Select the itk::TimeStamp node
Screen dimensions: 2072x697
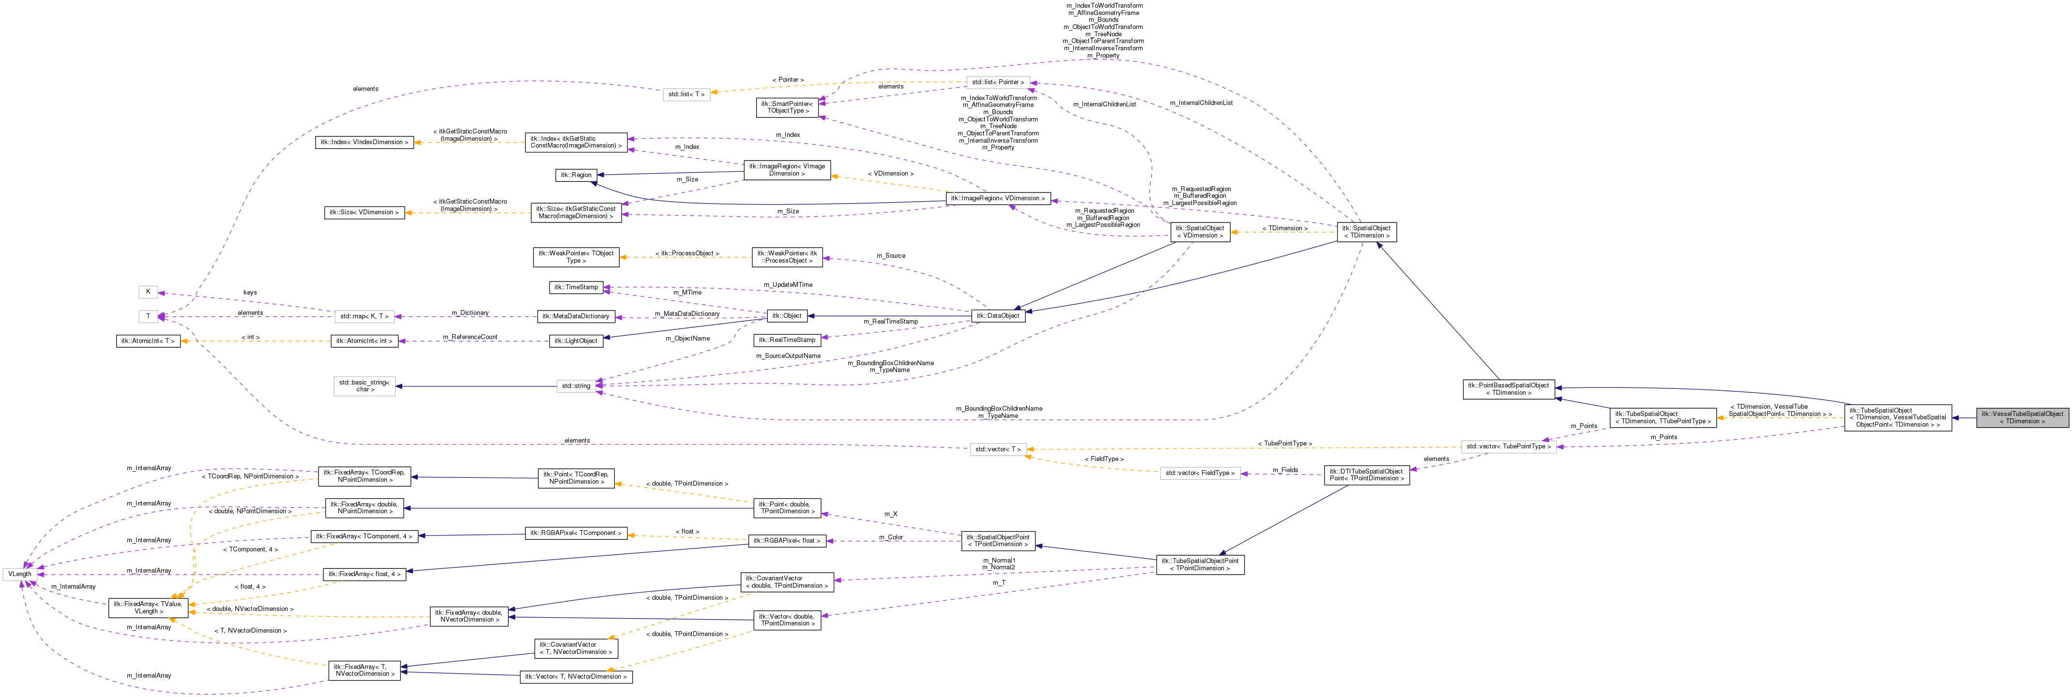(x=576, y=287)
